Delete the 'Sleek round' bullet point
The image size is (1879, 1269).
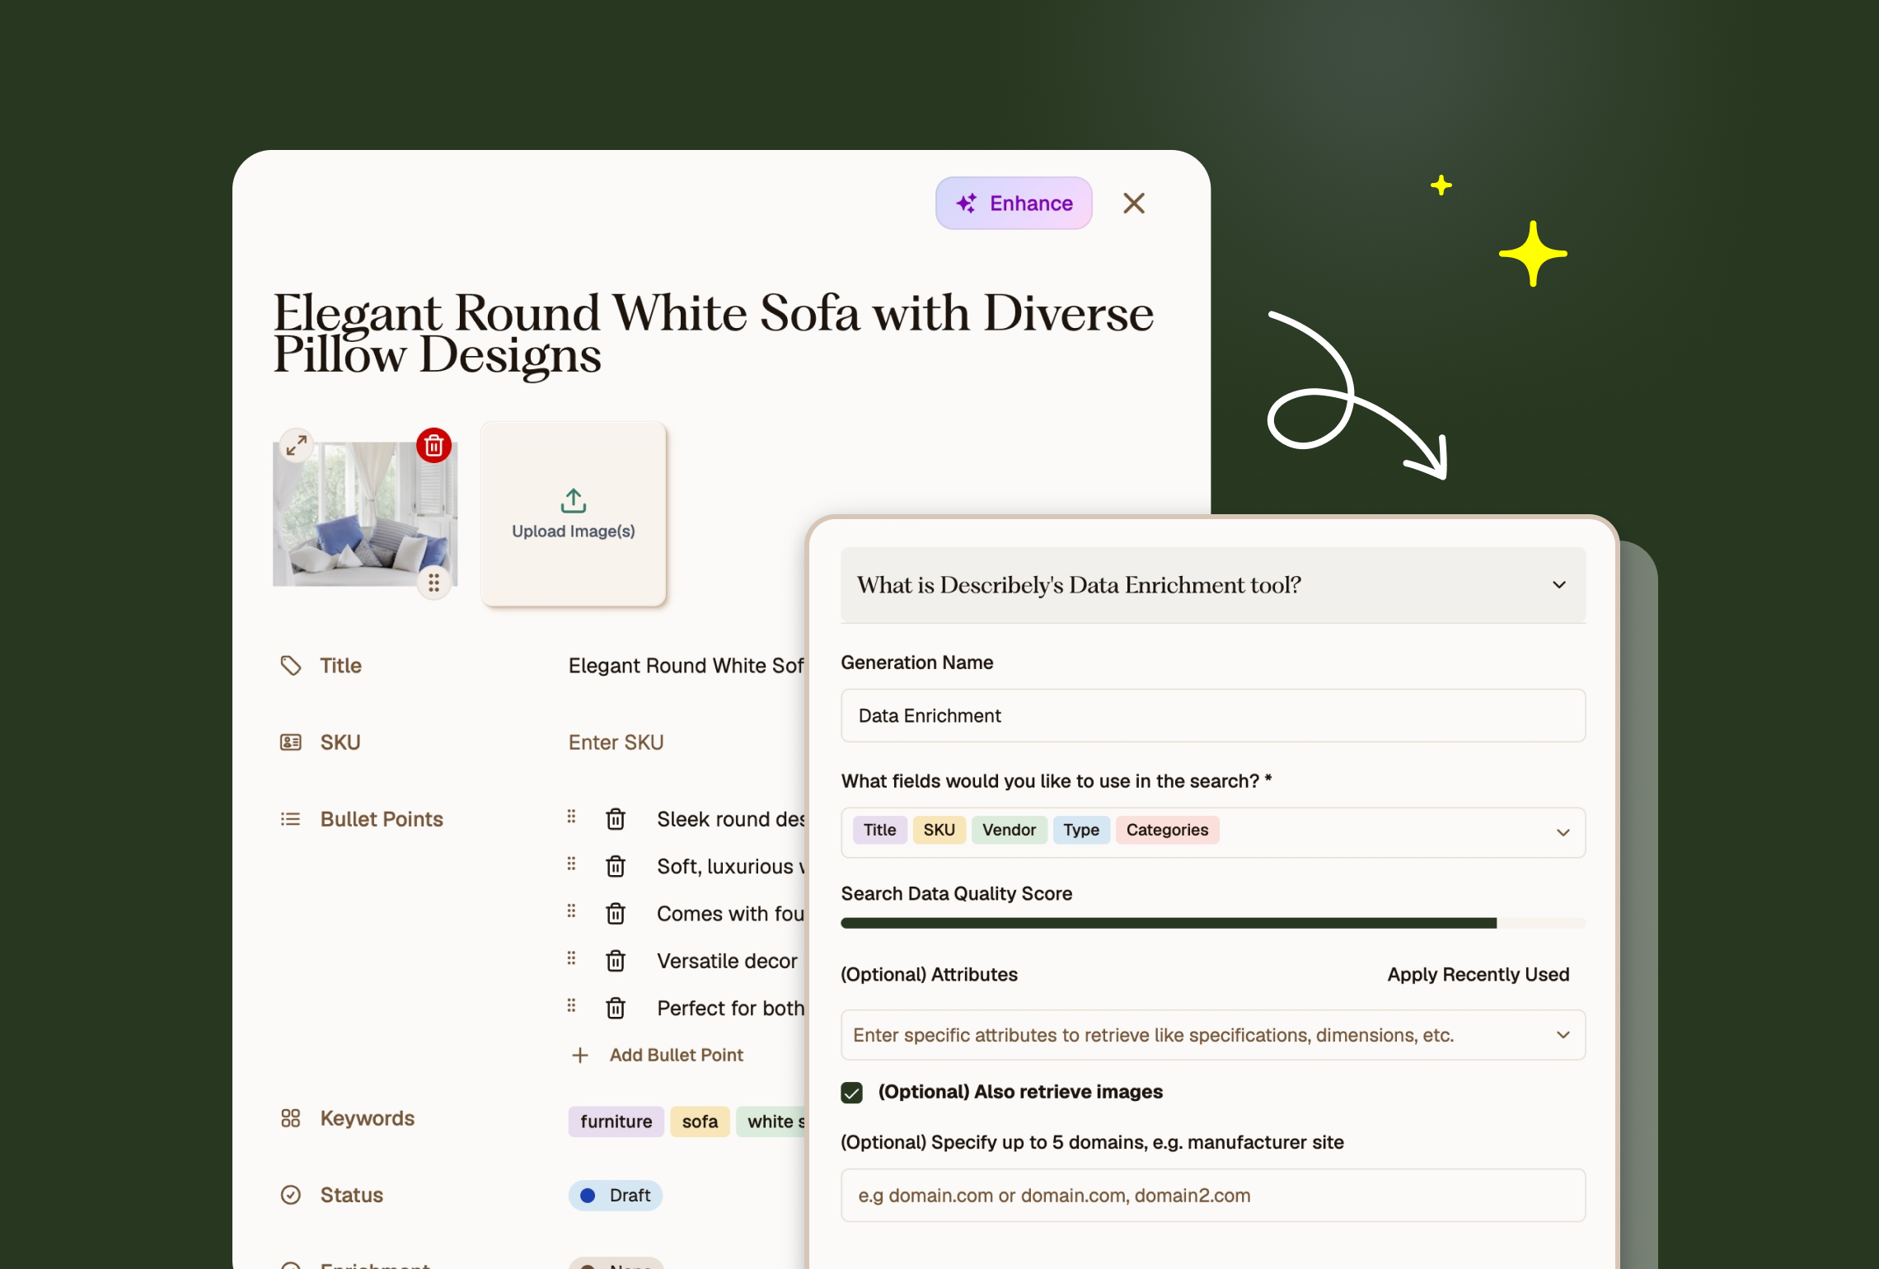coord(616,819)
